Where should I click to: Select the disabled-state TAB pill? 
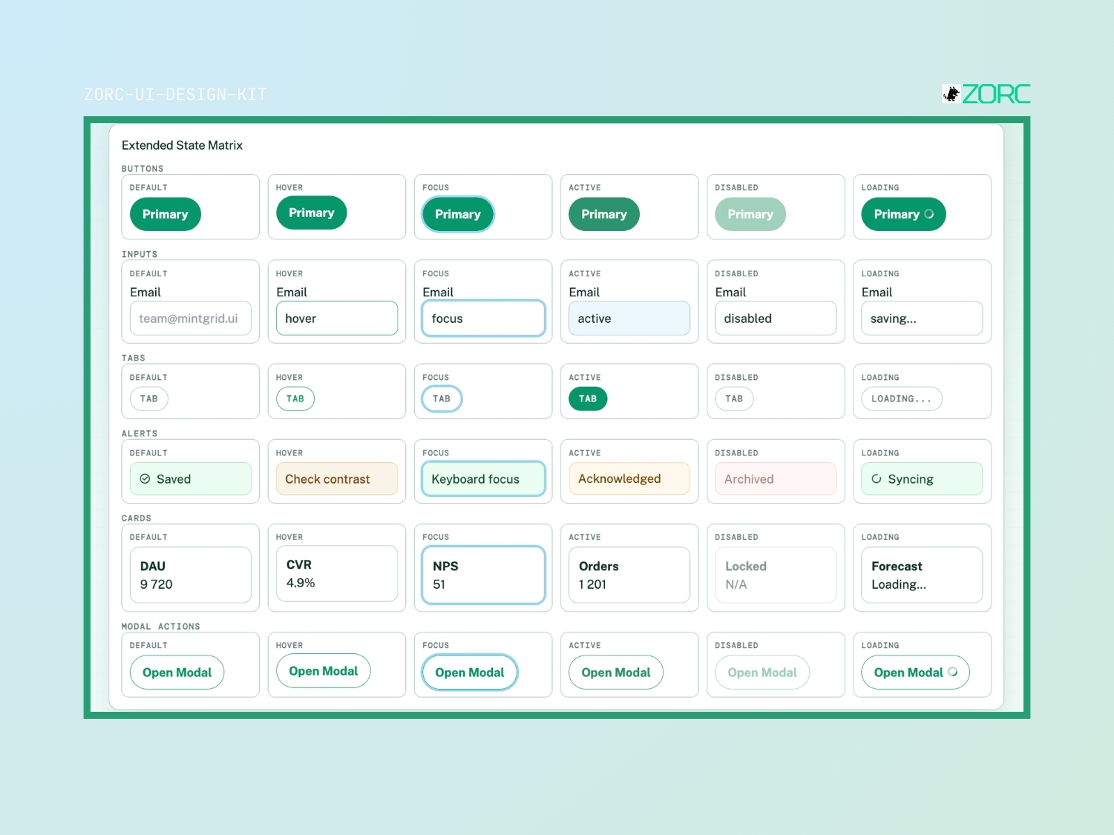coord(734,399)
